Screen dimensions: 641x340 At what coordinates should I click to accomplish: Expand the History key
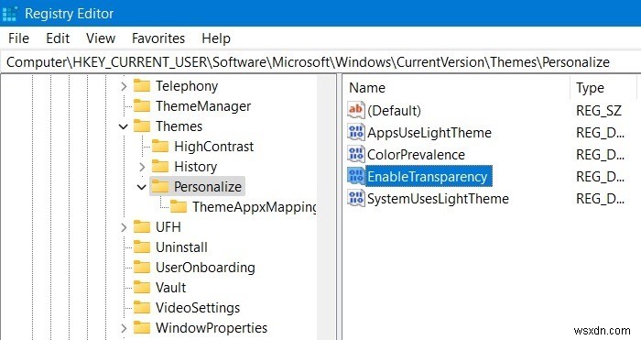tap(142, 167)
